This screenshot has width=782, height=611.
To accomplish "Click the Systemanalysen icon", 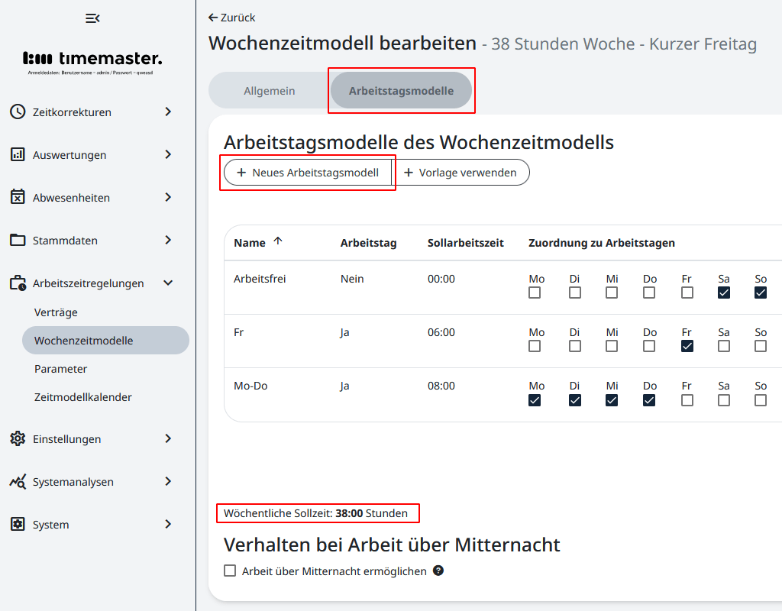I will (18, 481).
